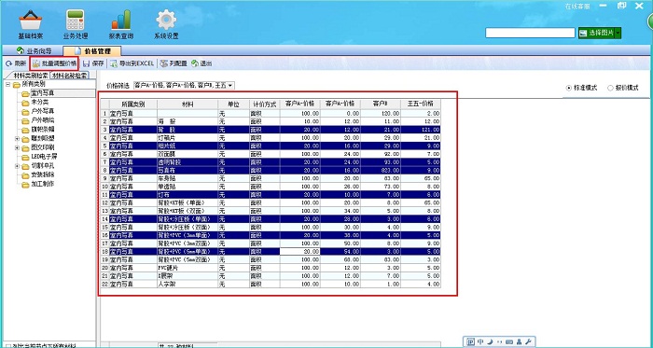The width and height of the screenshot is (653, 348).
Task: Expand the 雕刻吸塑 tree node
Action: click(x=17, y=138)
